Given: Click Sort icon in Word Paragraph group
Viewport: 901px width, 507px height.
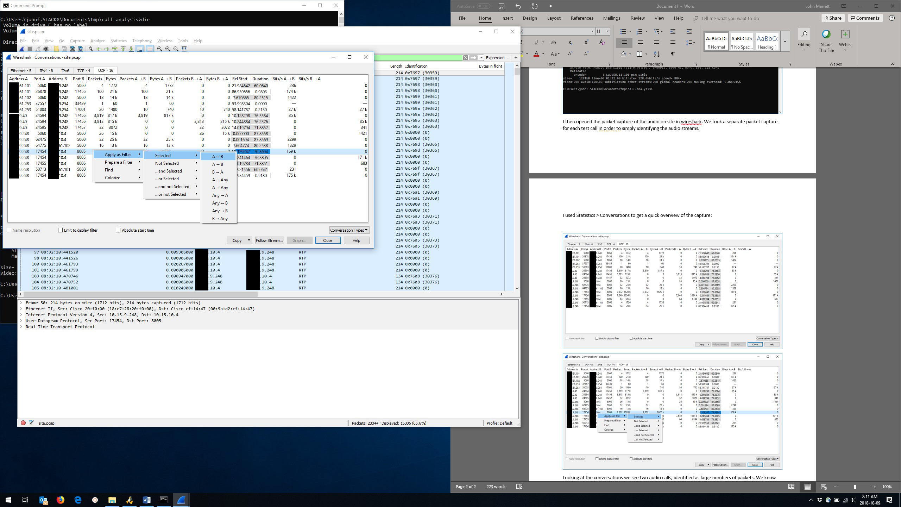Looking at the screenshot, I should click(x=657, y=54).
